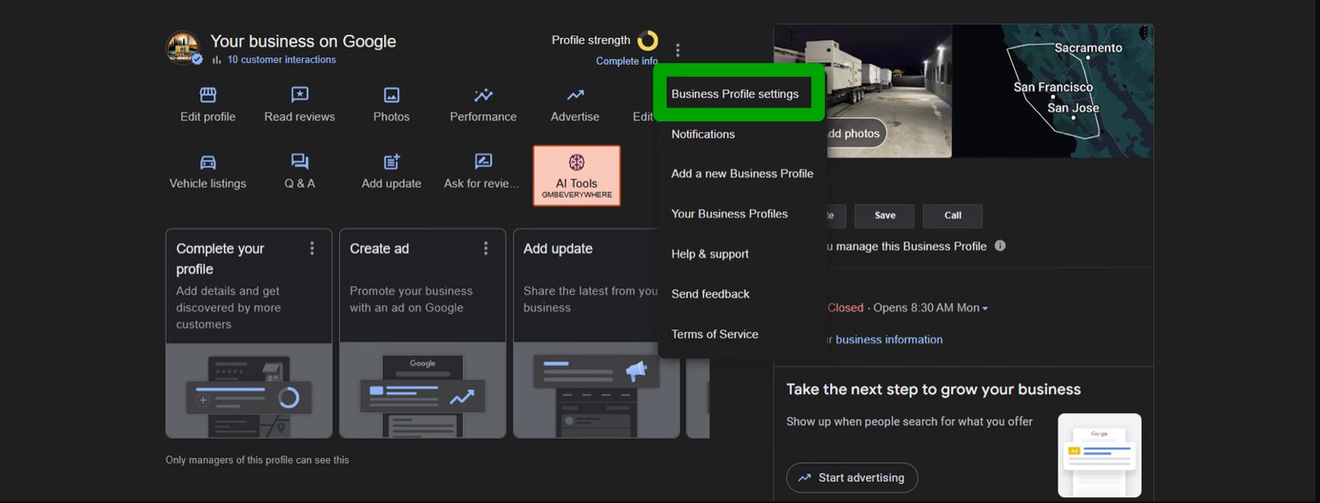Open the Photos icon

click(x=391, y=96)
